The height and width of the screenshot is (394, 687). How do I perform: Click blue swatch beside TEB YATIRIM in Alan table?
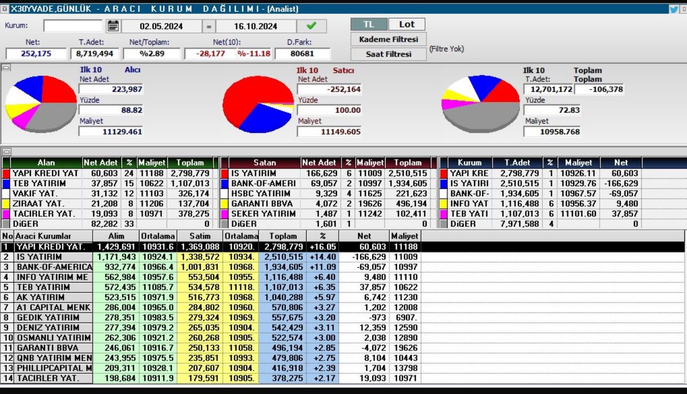coord(6,183)
